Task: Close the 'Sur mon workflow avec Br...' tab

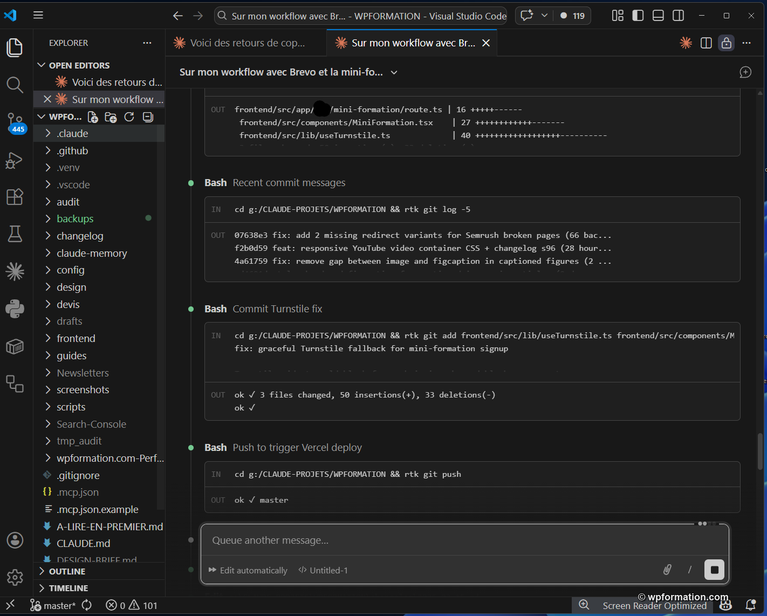Action: click(486, 43)
